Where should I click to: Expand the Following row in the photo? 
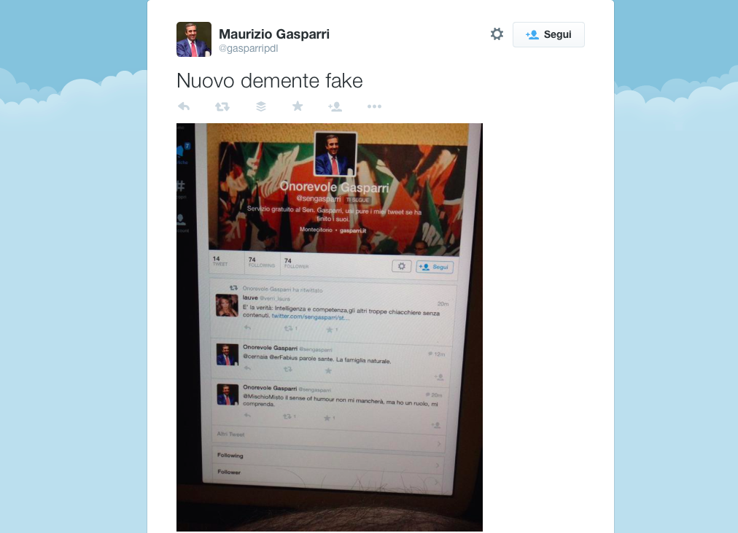click(327, 458)
